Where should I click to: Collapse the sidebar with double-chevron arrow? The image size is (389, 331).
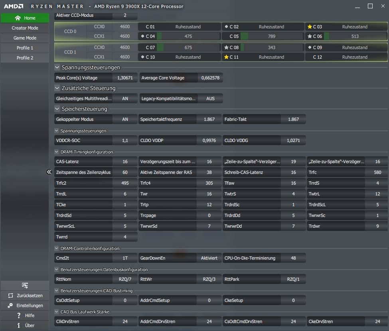coord(49,172)
